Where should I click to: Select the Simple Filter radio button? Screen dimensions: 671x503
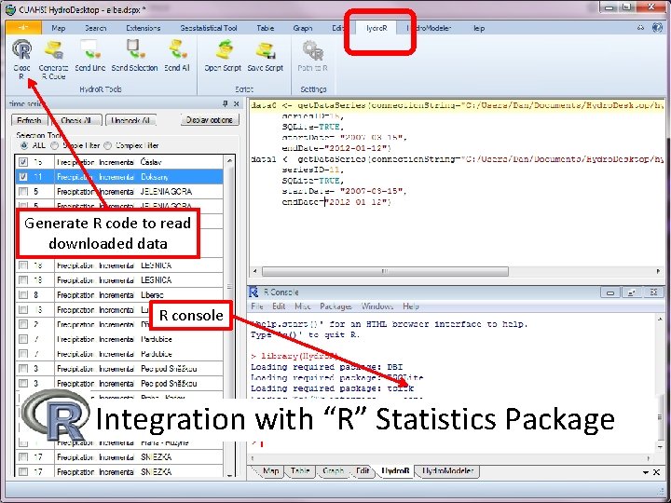coord(54,145)
